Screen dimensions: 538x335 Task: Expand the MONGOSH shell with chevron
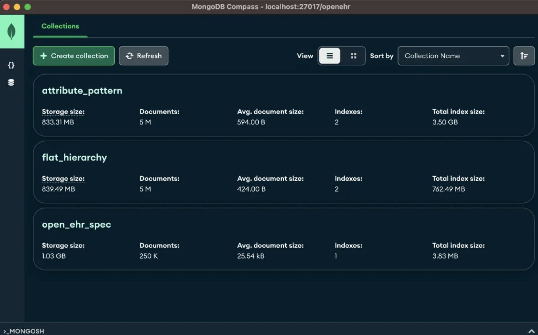[531, 331]
